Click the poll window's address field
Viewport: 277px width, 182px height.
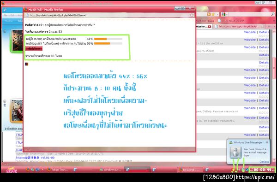tap(109, 15)
